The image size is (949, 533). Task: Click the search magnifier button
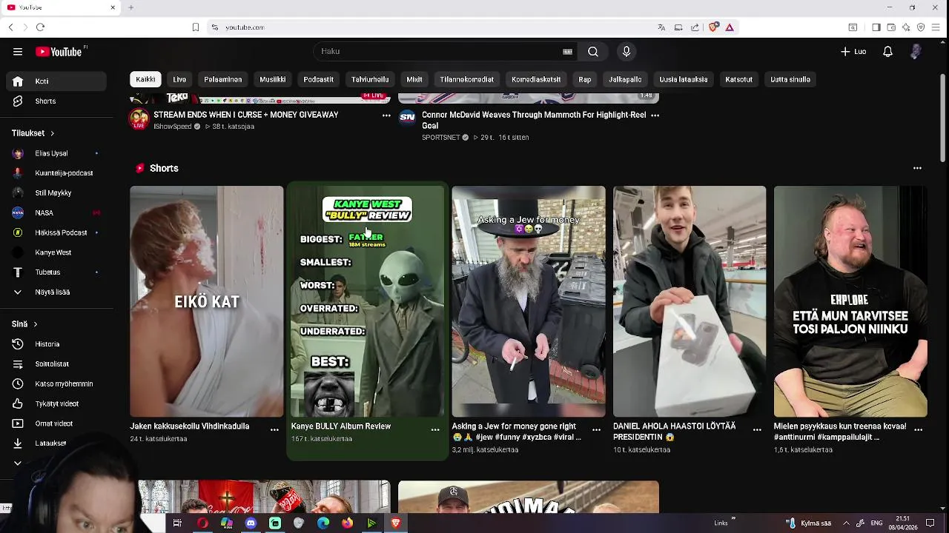tap(593, 52)
